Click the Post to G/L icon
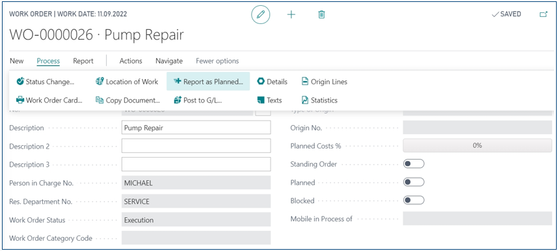The height and width of the screenshot is (251, 558). (178, 100)
